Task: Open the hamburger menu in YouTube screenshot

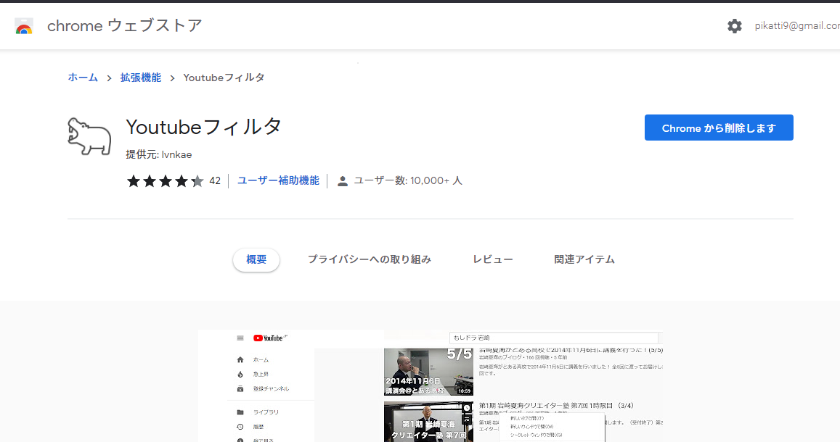Action: (240, 338)
